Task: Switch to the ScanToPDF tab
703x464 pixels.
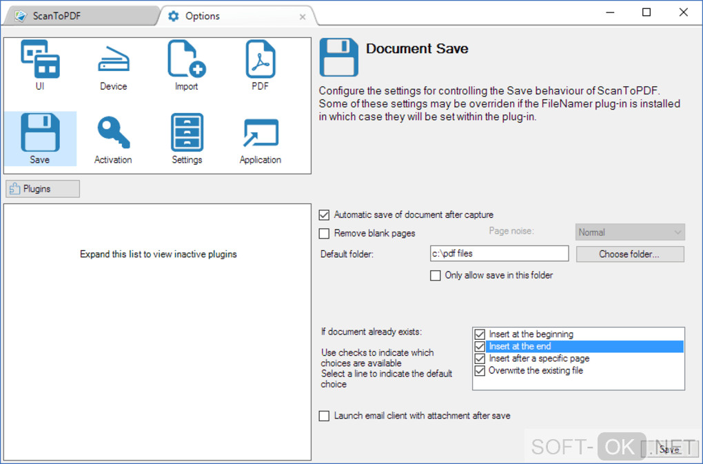Action: (81, 16)
